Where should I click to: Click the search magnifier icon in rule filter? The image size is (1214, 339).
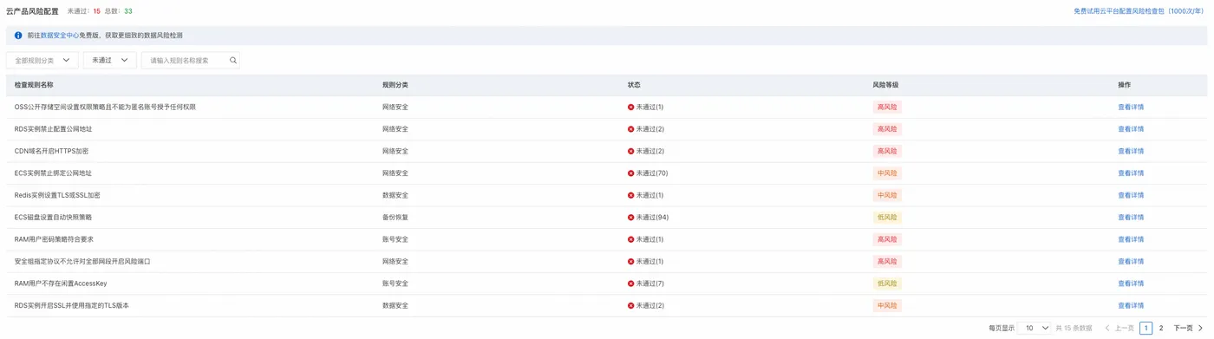point(233,61)
